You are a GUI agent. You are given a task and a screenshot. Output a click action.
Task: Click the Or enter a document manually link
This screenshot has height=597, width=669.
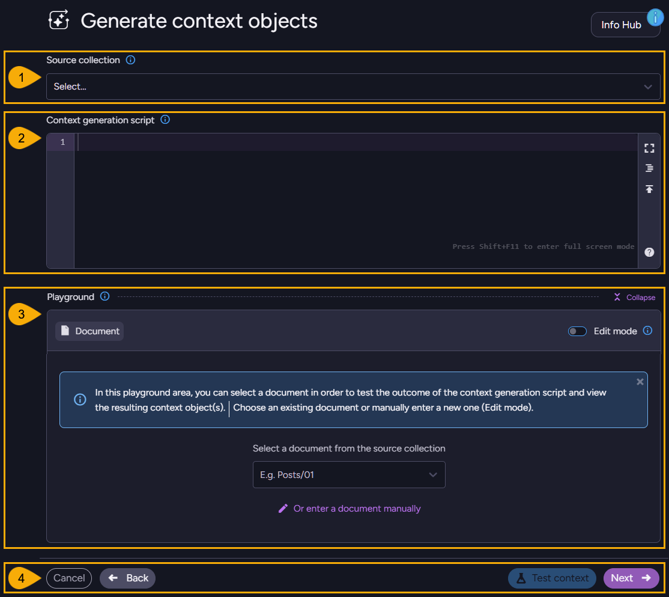point(356,508)
